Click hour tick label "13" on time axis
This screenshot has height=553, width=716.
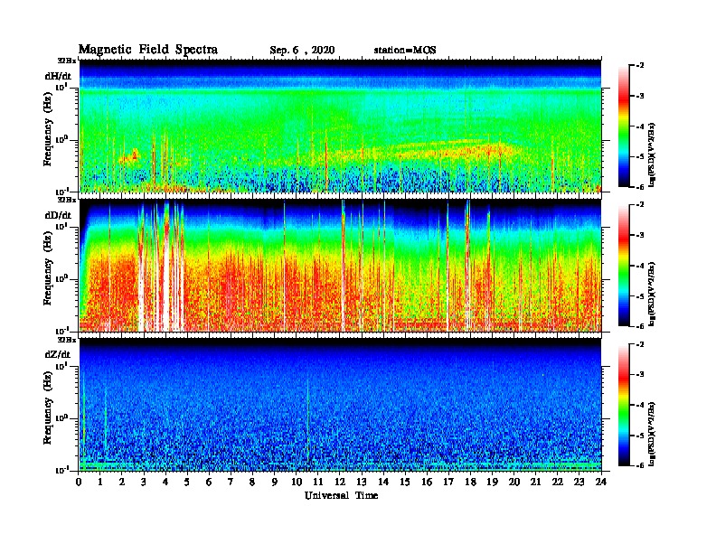pyautogui.click(x=362, y=483)
